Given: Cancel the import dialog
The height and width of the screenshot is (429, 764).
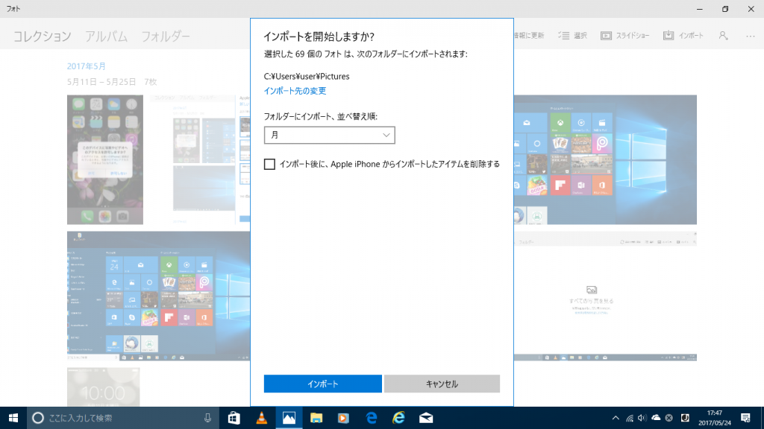Looking at the screenshot, I should [442, 384].
